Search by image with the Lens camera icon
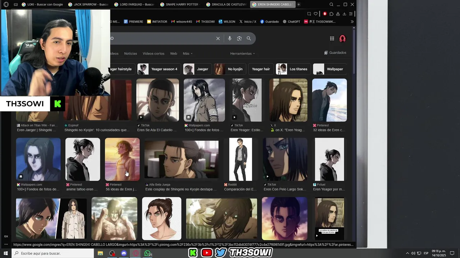The height and width of the screenshot is (258, 460). 239,38
